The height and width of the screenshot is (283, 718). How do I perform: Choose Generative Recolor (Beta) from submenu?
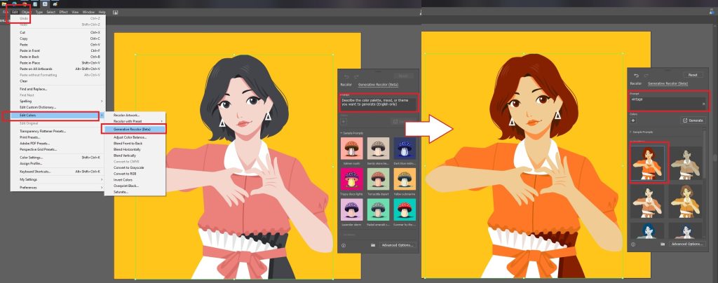pyautogui.click(x=133, y=130)
